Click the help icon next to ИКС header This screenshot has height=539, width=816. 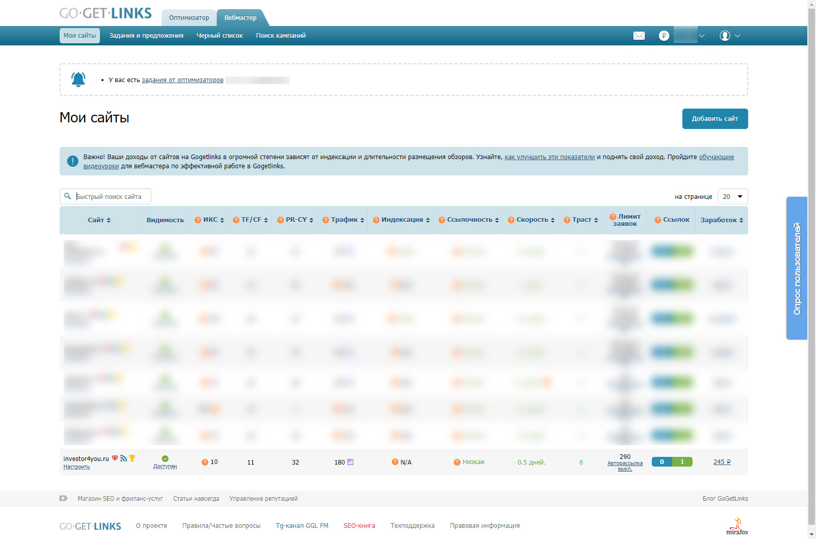pyautogui.click(x=198, y=220)
